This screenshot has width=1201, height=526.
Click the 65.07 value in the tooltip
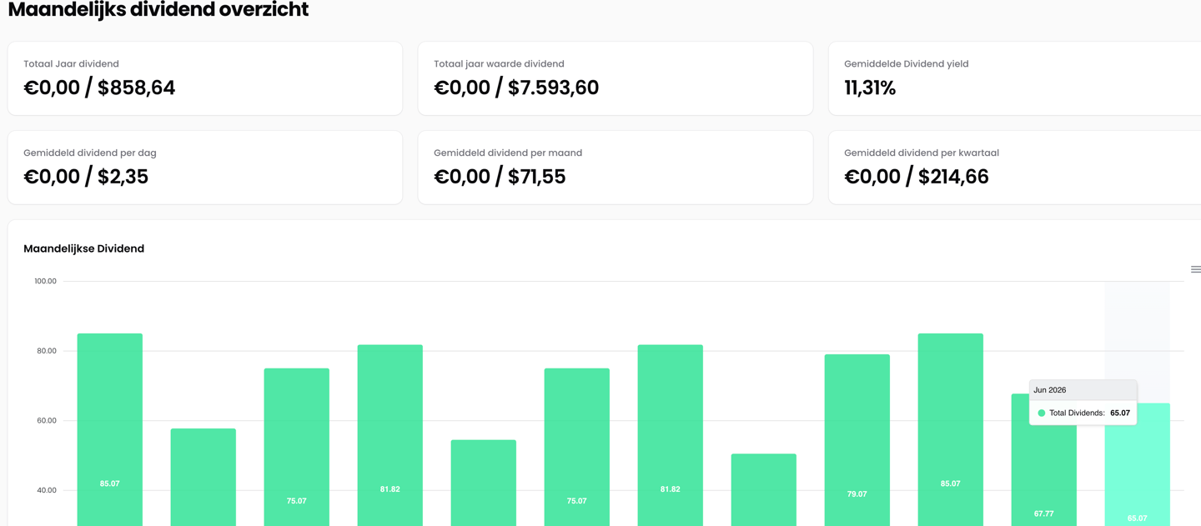point(1120,413)
